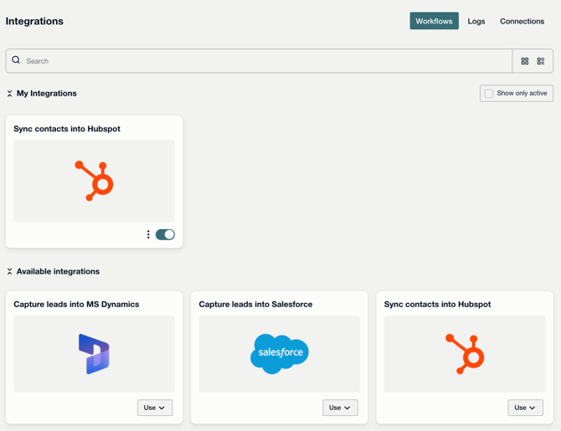Collapse the My Integrations section
561x431 pixels.
click(x=10, y=94)
